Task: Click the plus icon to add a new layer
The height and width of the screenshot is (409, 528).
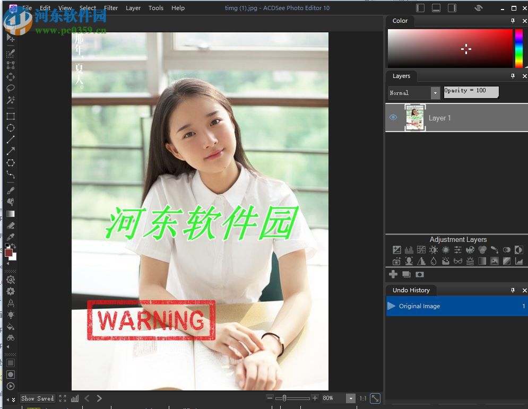Action: coord(394,274)
